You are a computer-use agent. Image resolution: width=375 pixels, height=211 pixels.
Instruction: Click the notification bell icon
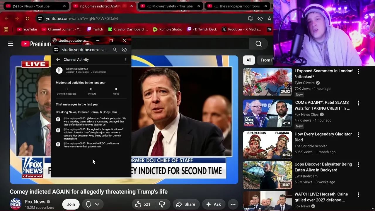[x=88, y=204]
